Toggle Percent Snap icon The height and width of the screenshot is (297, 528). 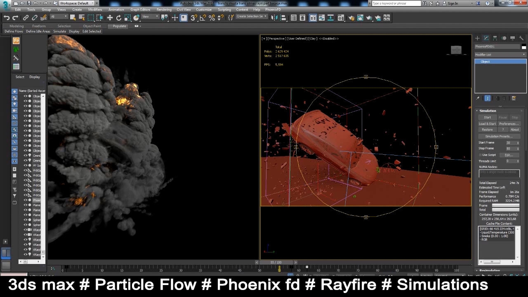point(212,18)
